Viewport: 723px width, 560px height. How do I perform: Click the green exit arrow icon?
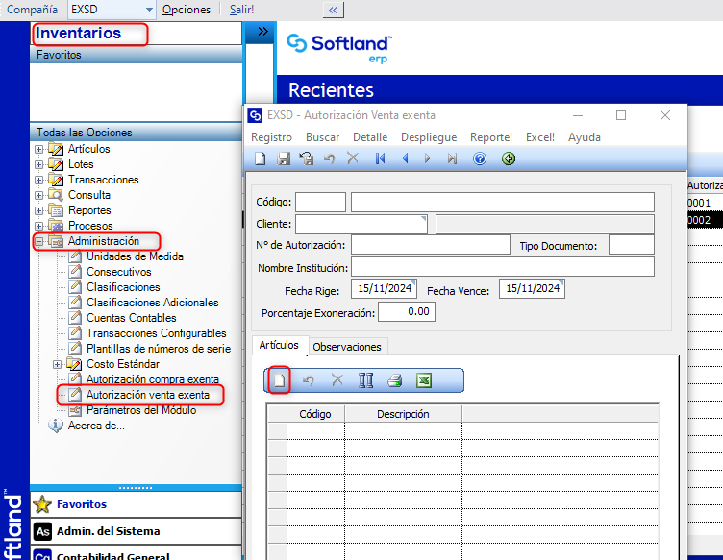click(509, 158)
